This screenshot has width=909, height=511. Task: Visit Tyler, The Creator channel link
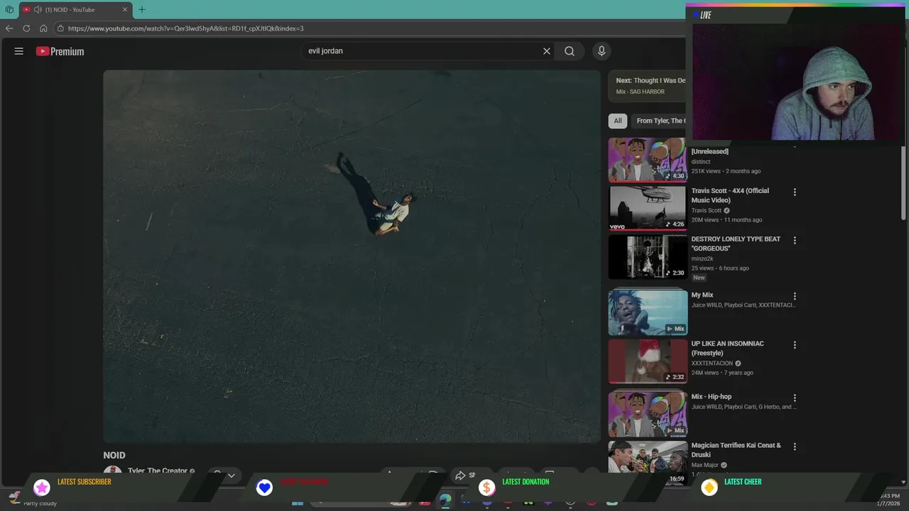coord(158,471)
